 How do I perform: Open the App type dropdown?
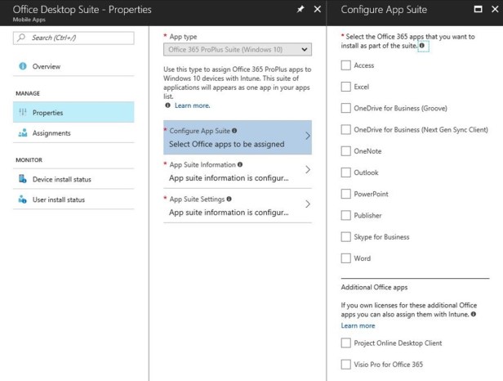click(238, 50)
